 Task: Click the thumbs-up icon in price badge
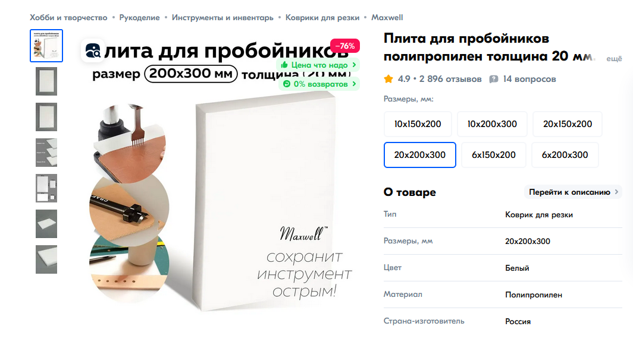tap(284, 65)
